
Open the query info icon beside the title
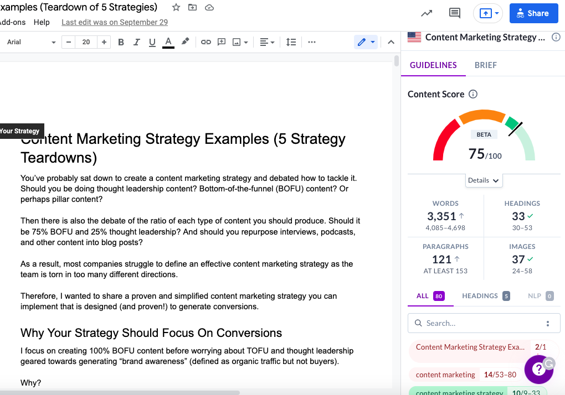tap(556, 37)
